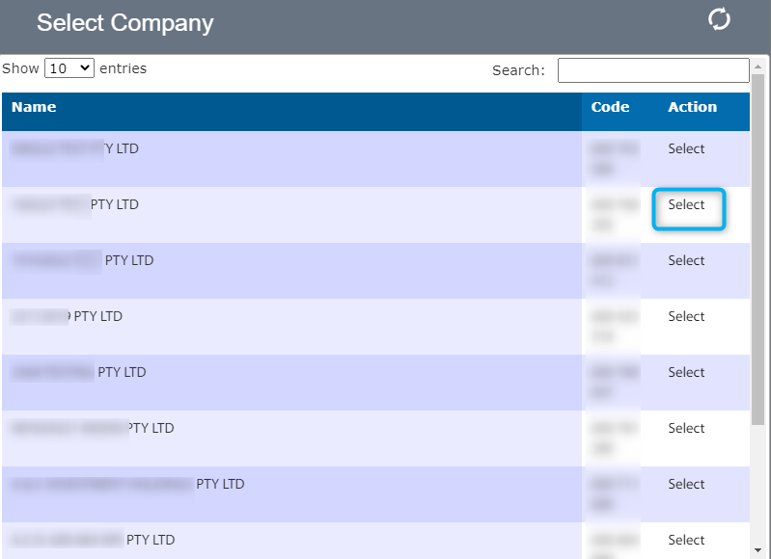Click Select in the fifth table row
Image resolution: width=771 pixels, height=559 pixels.
click(x=686, y=373)
